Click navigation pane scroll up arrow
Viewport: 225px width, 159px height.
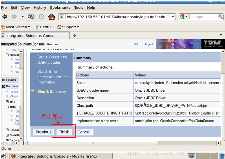(x=21, y=51)
